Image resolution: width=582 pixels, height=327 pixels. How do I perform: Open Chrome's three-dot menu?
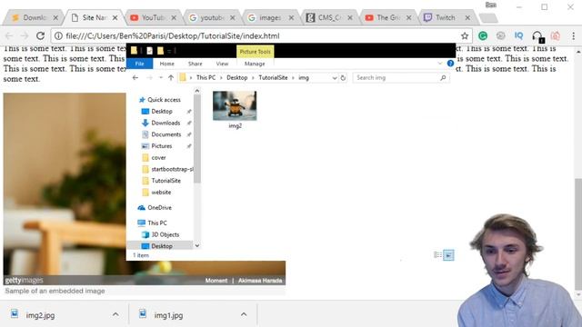coord(573,35)
